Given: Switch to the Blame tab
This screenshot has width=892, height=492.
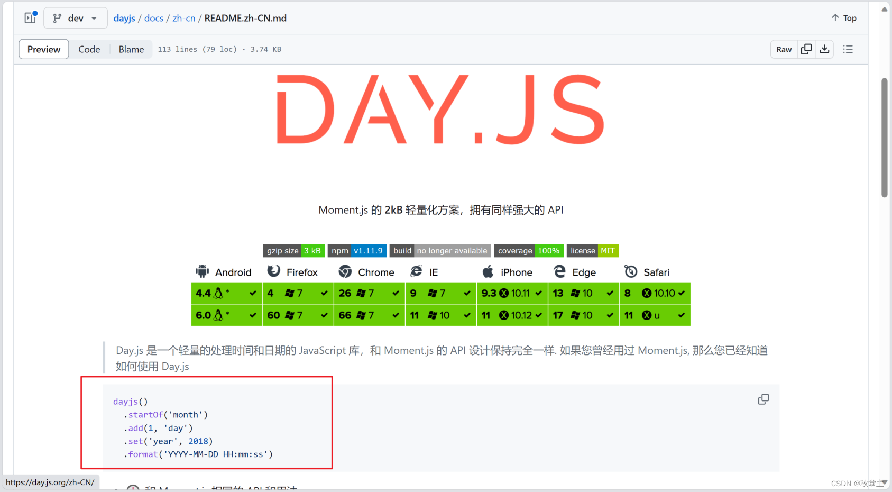Looking at the screenshot, I should click(131, 49).
